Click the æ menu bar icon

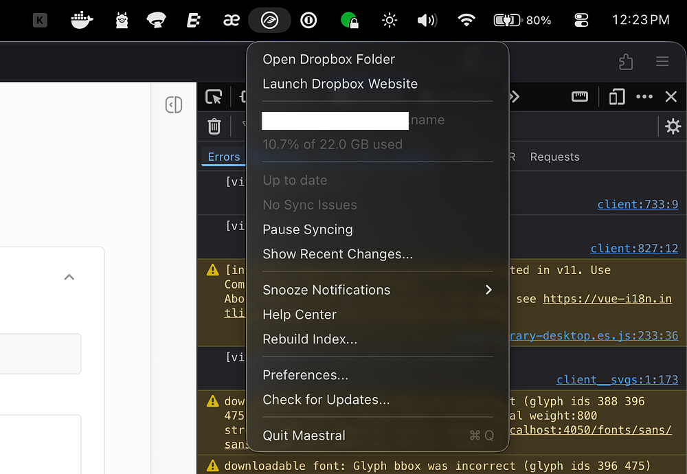coord(231,20)
